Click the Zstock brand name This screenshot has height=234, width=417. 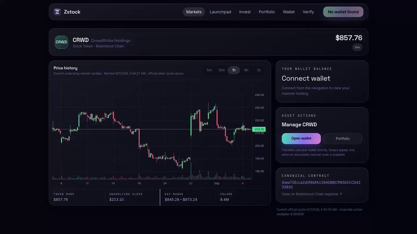tap(72, 12)
